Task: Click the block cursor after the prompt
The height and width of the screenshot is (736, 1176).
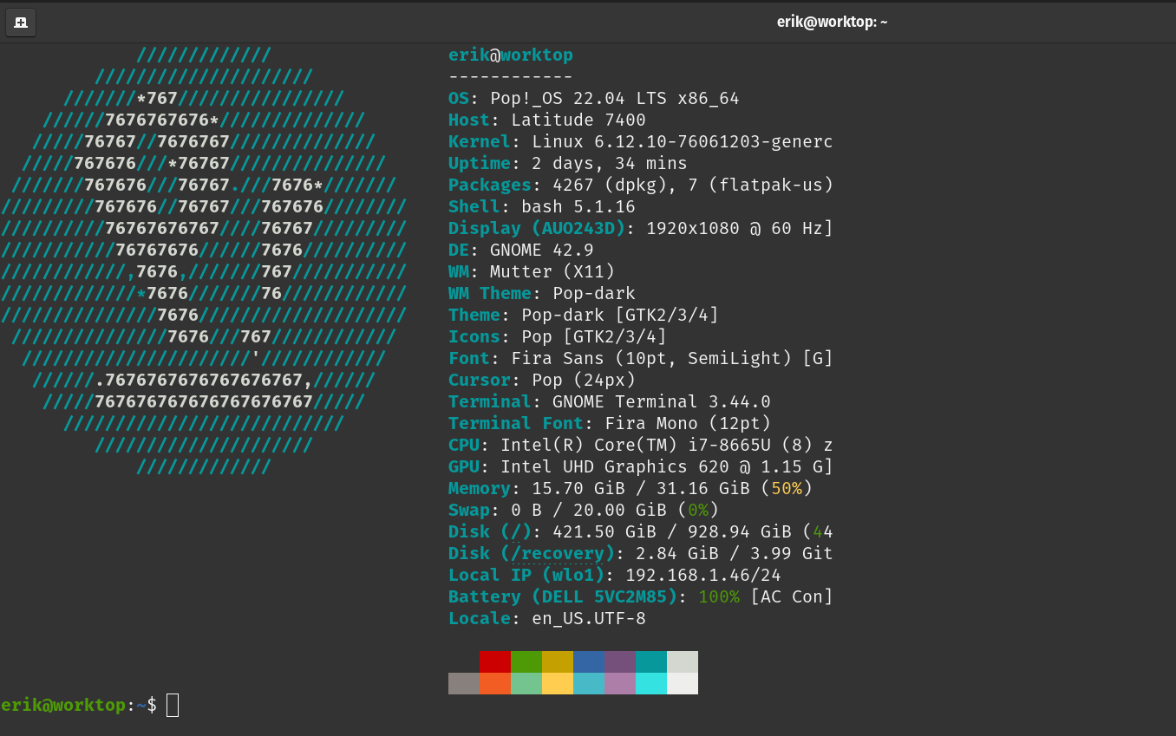Action: click(173, 706)
